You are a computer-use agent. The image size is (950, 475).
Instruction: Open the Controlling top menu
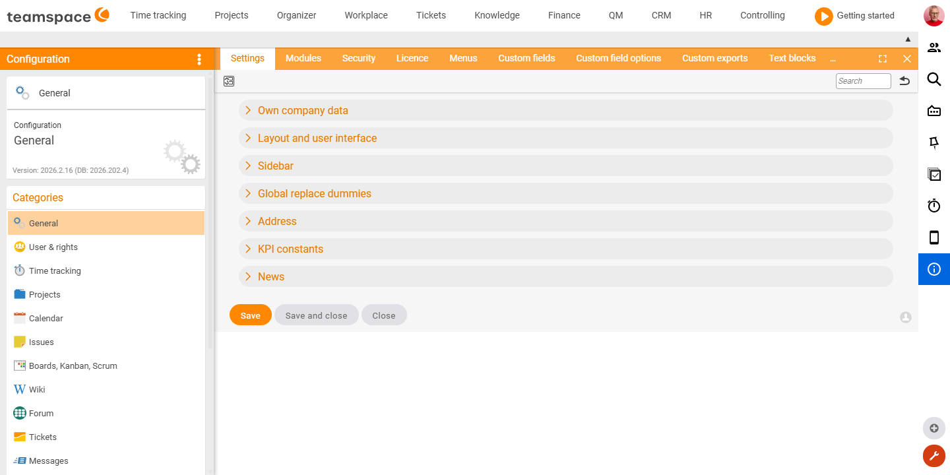pyautogui.click(x=763, y=15)
